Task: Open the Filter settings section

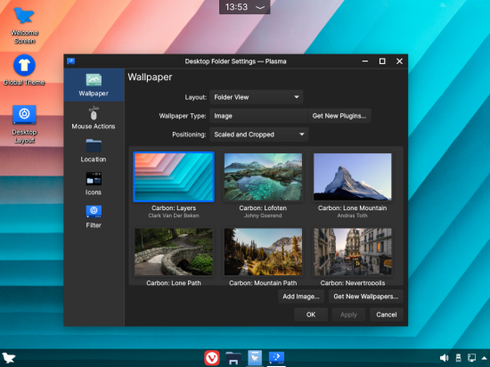Action: 94,216
